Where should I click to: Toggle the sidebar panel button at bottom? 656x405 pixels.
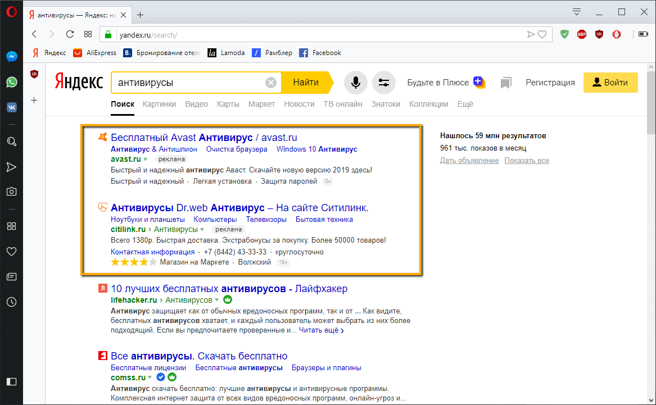[12, 381]
